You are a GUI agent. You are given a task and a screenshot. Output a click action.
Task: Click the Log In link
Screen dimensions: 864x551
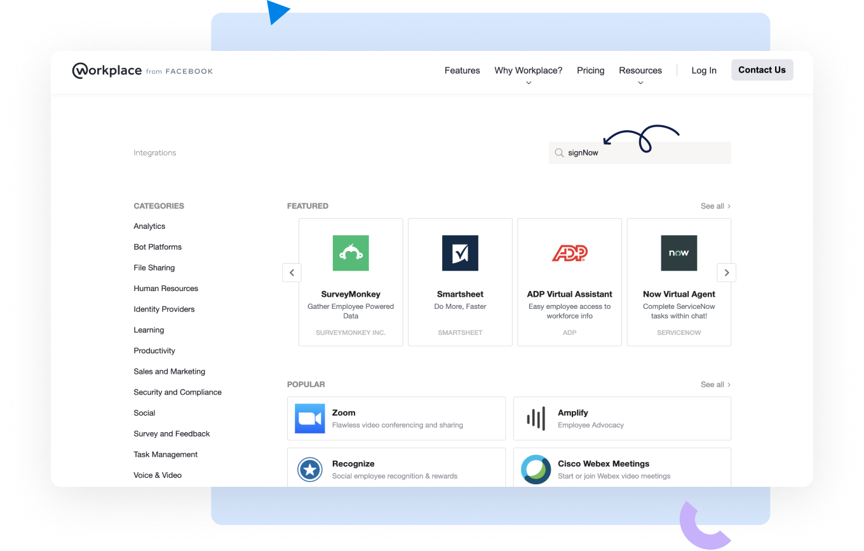[703, 71]
